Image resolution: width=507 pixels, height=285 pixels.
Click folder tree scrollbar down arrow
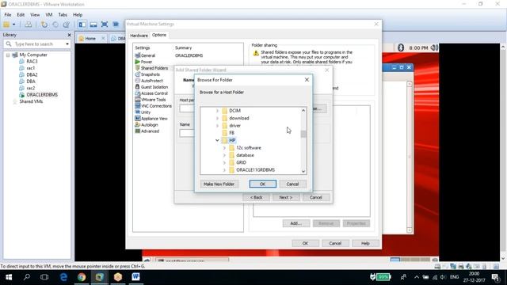coord(303,171)
